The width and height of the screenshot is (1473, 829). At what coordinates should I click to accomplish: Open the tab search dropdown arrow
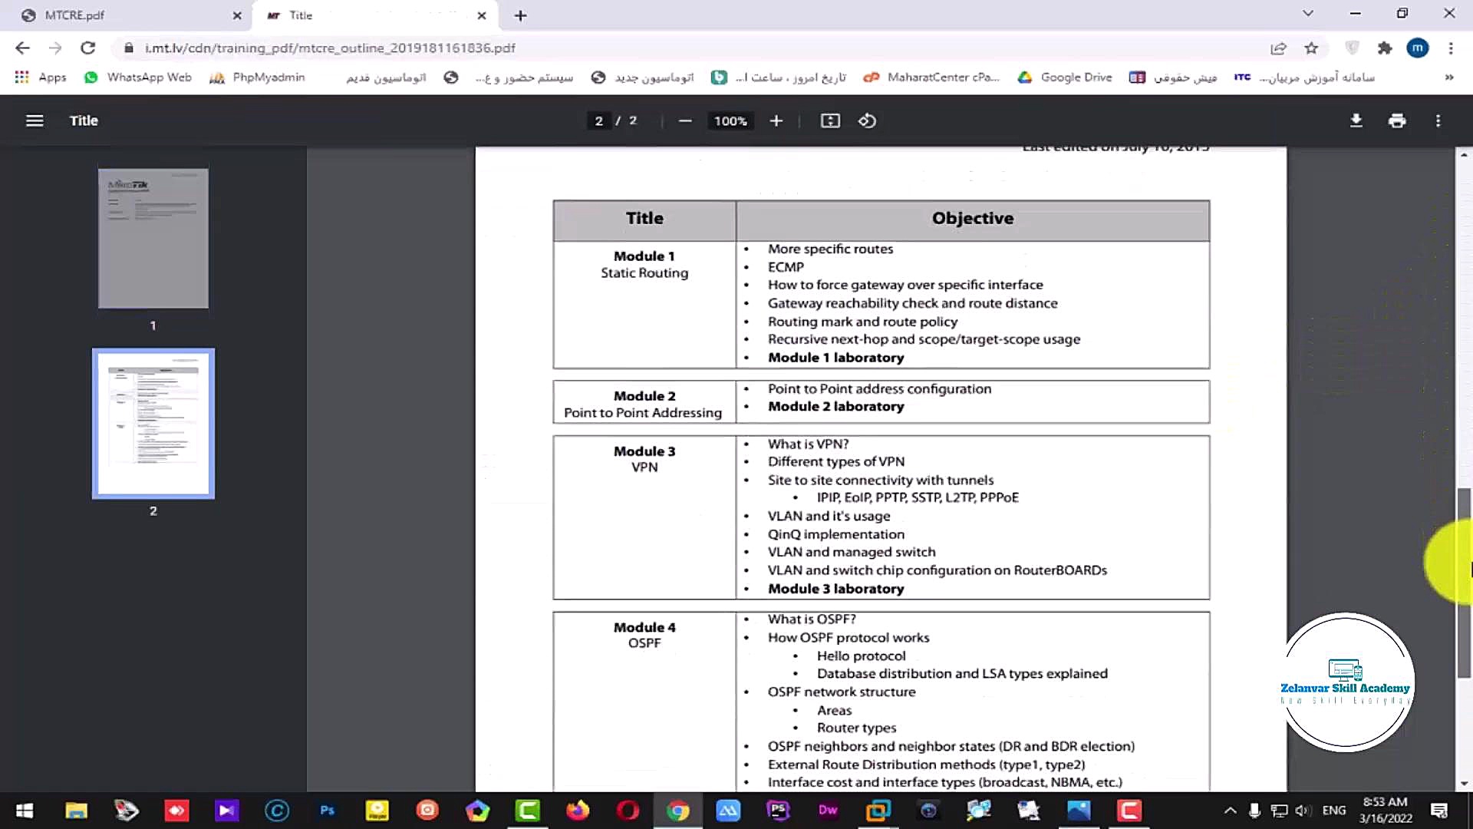coord(1308,14)
